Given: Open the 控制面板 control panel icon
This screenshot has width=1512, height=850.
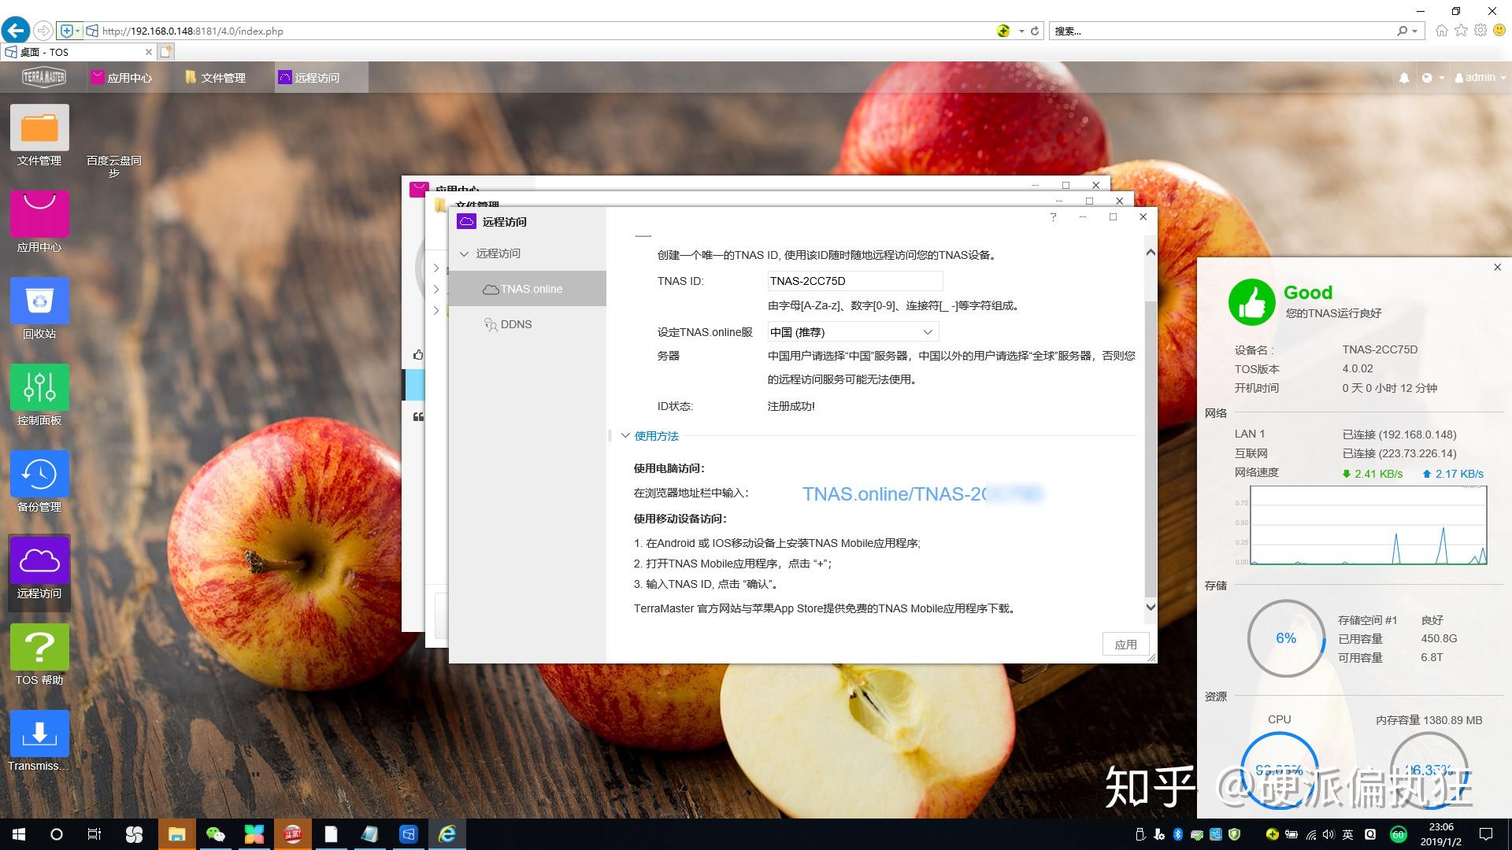Looking at the screenshot, I should 39,387.
